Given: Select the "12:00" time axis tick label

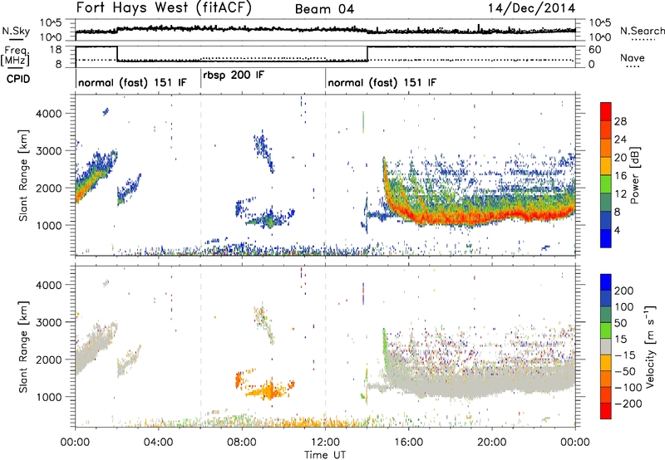Looking at the screenshot, I should click(325, 443).
